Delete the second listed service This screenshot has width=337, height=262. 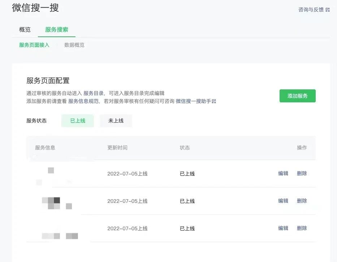click(x=302, y=201)
